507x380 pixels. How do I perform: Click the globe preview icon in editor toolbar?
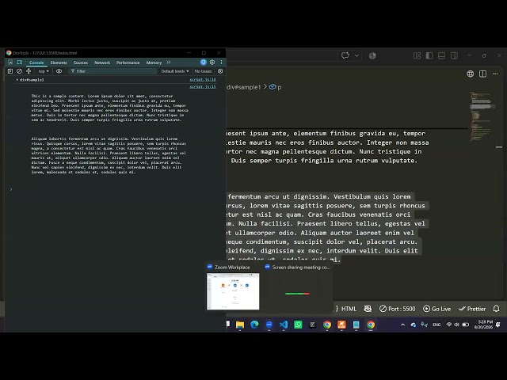coord(470,74)
